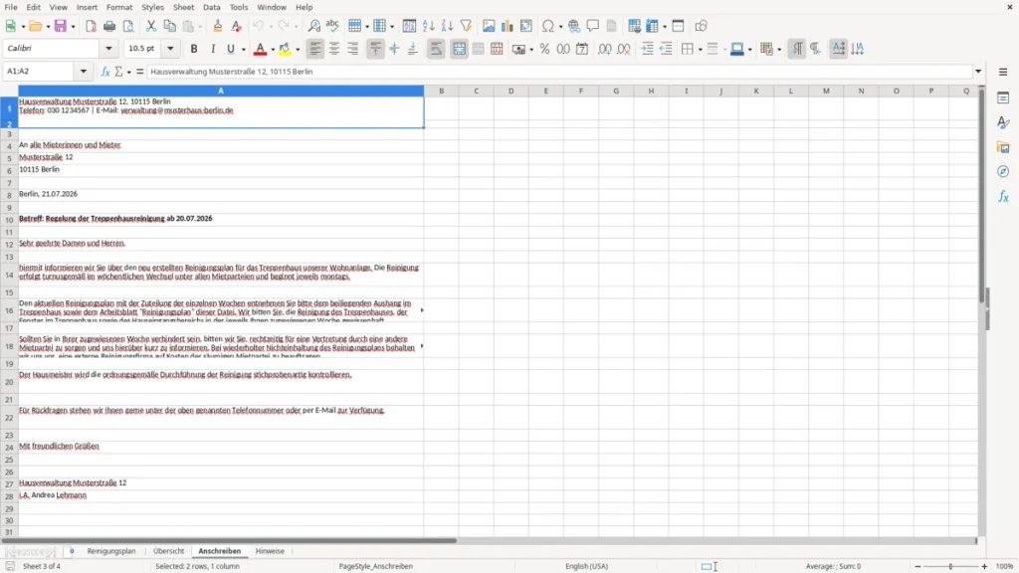Viewport: 1019px width, 573px height.
Task: Cut the selected cells
Action: pyautogui.click(x=151, y=26)
